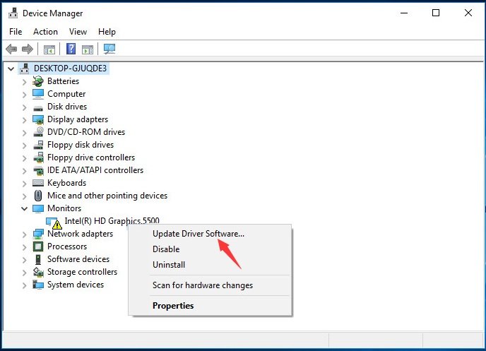Screen dimensions: 486x351
Task: Expand the Network adapters node
Action: coord(25,234)
